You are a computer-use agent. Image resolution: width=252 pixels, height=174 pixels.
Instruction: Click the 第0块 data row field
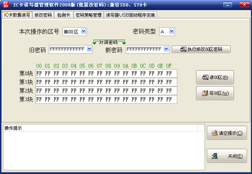coord(106,73)
